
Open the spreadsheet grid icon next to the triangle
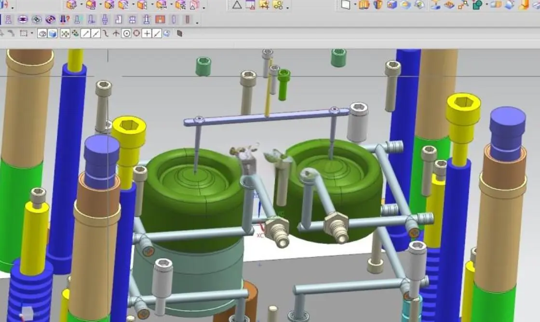250,5
